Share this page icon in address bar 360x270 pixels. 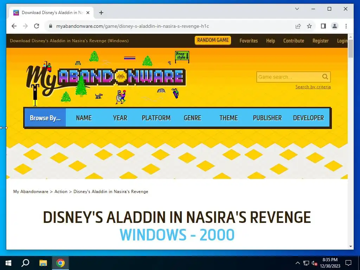pyautogui.click(x=298, y=26)
